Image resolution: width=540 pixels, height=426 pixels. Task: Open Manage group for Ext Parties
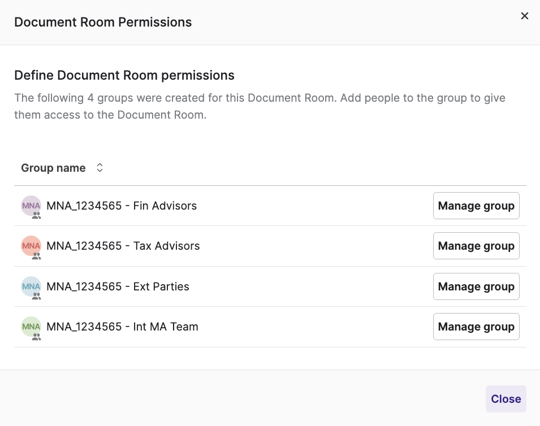[476, 286]
